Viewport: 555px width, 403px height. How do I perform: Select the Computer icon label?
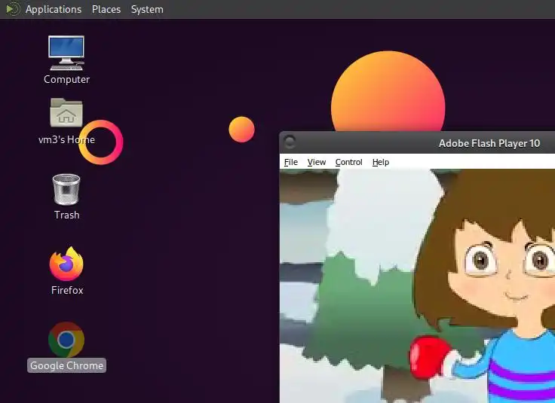click(x=66, y=79)
